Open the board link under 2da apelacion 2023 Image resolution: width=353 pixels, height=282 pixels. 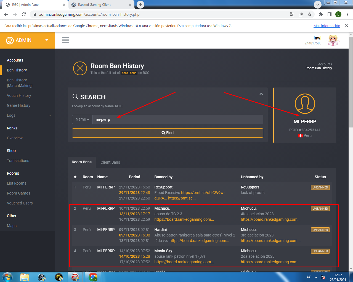[270, 262]
